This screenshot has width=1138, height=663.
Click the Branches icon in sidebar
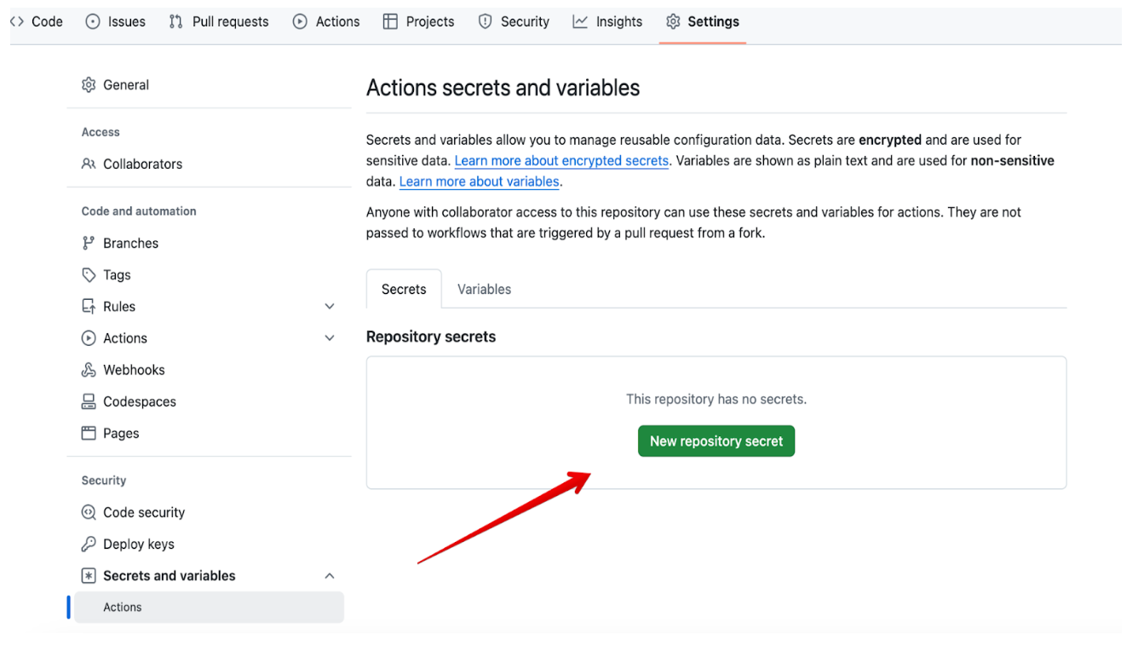point(89,244)
